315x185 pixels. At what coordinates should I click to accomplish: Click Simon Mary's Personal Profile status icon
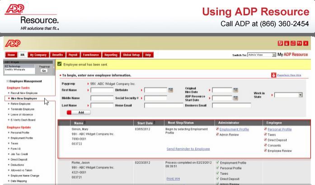[265, 129]
